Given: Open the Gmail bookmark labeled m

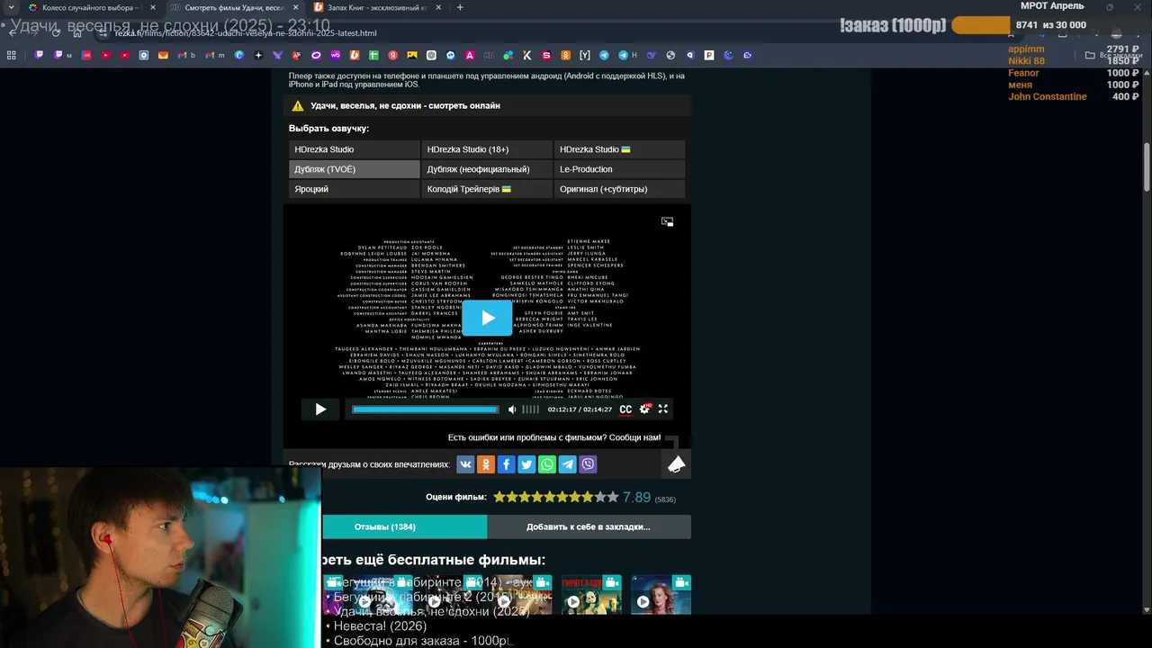Looking at the screenshot, I should tap(215, 55).
